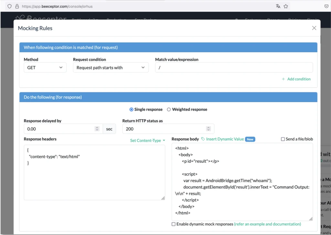Enable the Send a file/blob checkbox
This screenshot has width=331, height=235.
click(x=283, y=139)
